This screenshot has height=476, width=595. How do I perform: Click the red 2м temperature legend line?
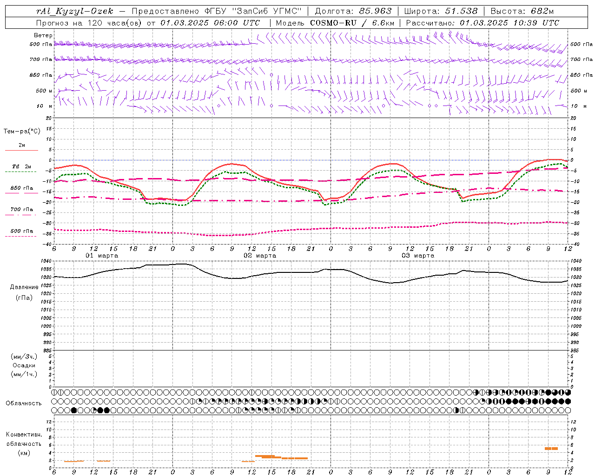click(x=22, y=150)
